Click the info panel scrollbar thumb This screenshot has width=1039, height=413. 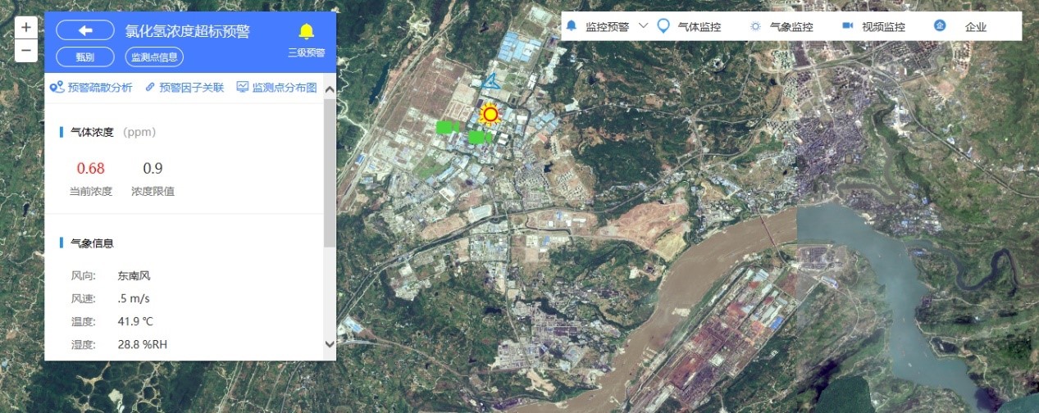330,172
